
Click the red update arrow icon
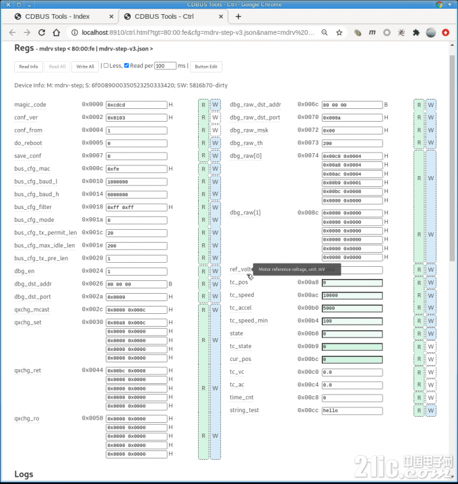pos(446,32)
